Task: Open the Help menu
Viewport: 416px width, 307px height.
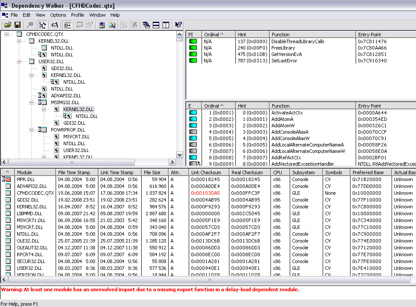Action: (x=115, y=15)
